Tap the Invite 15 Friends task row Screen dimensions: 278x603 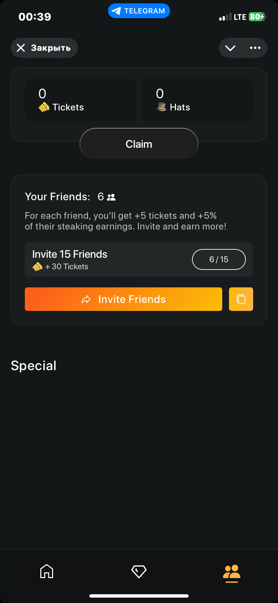click(107, 259)
